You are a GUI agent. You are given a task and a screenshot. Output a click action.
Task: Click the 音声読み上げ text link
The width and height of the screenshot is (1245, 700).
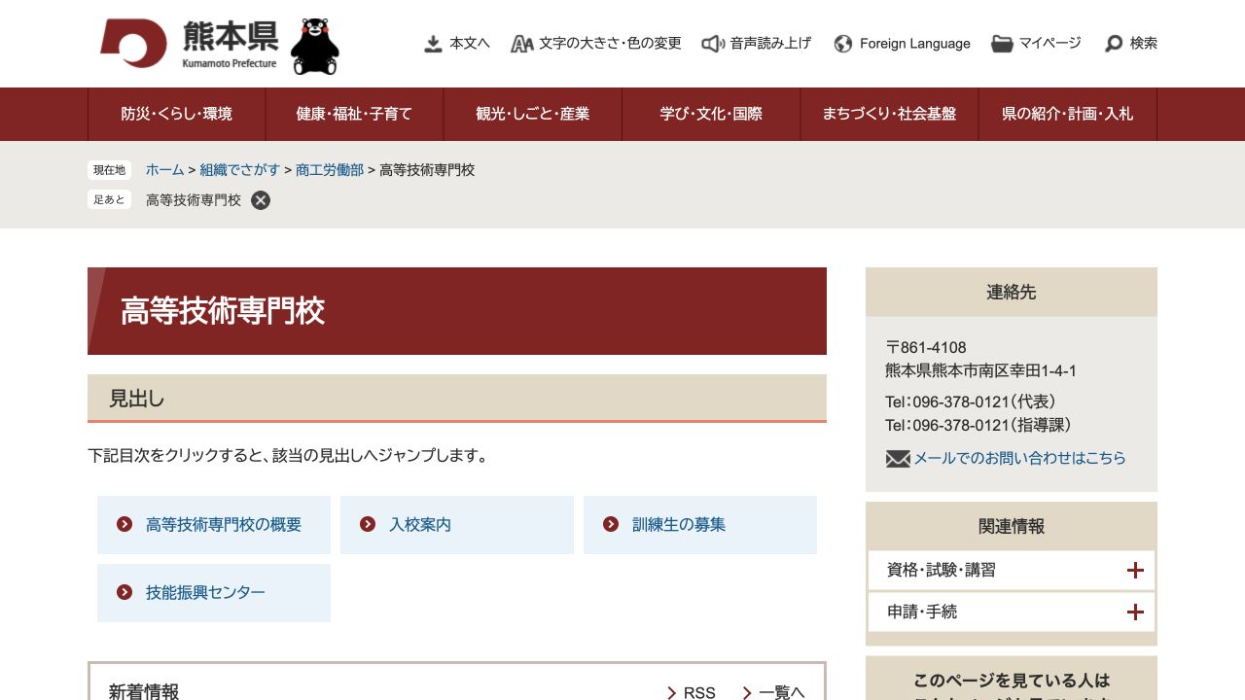pyautogui.click(x=770, y=44)
